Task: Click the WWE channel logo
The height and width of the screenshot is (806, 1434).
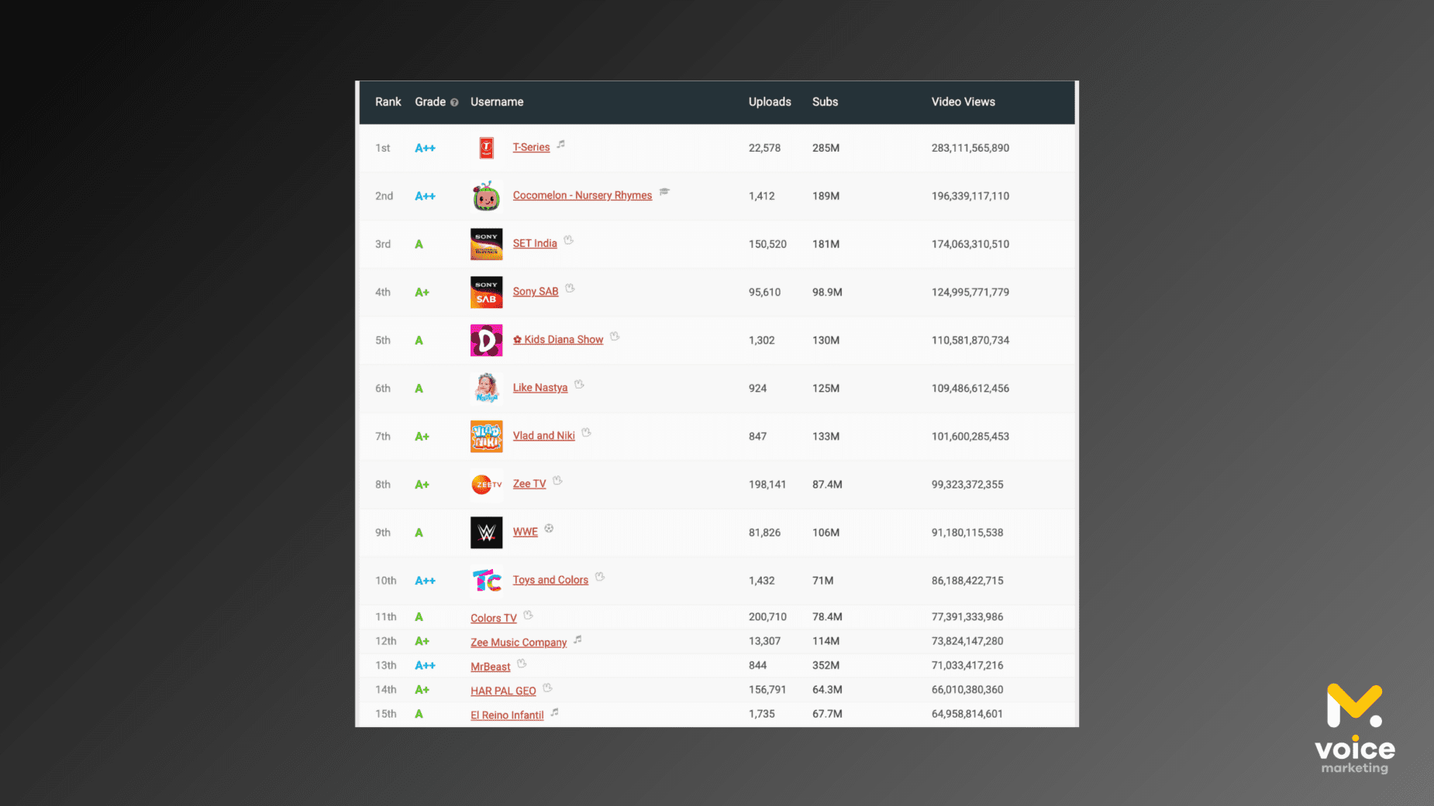Action: pyautogui.click(x=486, y=533)
